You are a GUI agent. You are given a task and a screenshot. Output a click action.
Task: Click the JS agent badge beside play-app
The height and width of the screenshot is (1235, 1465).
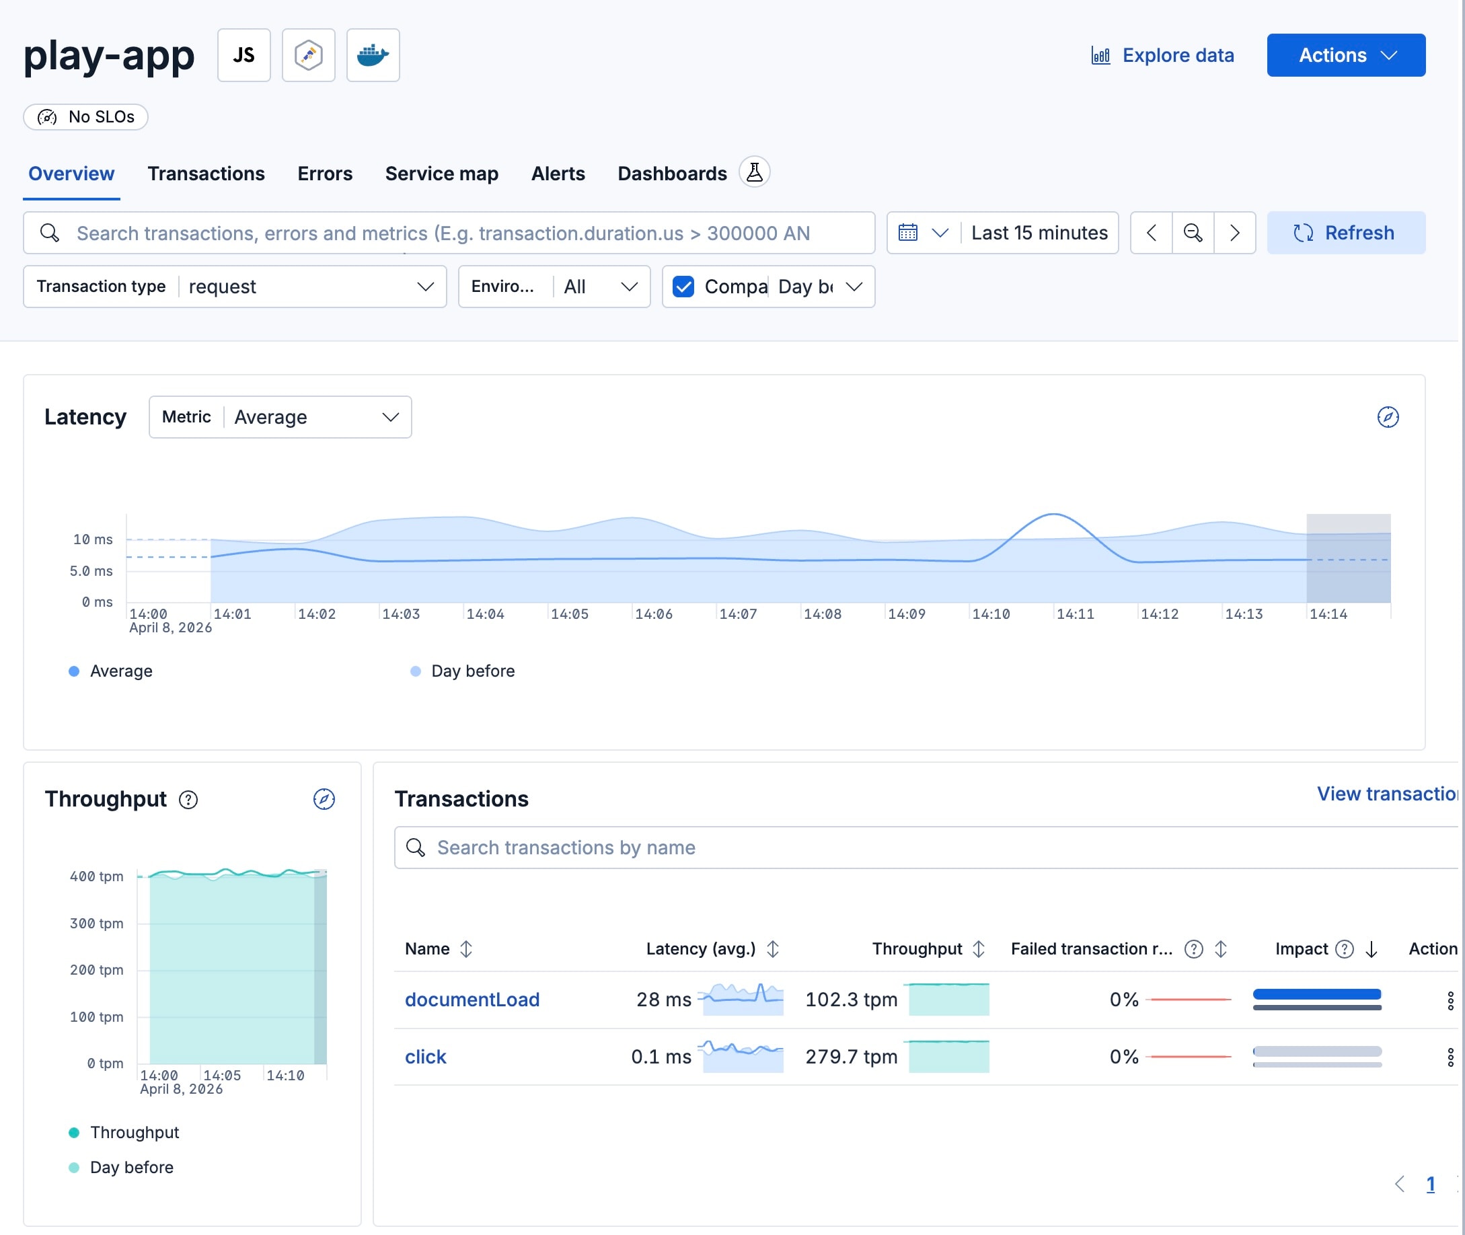[243, 54]
